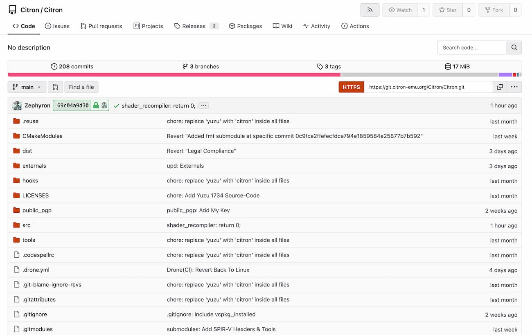Open the Pull requests tab

pyautogui.click(x=101, y=26)
